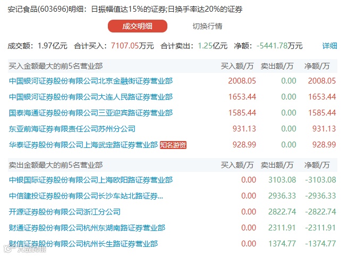Click total buy value 7107.05万元
This screenshot has width=348, height=256.
coord(132,46)
